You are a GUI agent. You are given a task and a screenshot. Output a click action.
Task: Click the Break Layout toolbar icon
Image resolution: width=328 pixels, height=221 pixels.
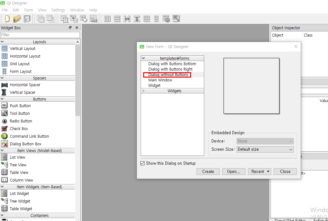click(166, 19)
